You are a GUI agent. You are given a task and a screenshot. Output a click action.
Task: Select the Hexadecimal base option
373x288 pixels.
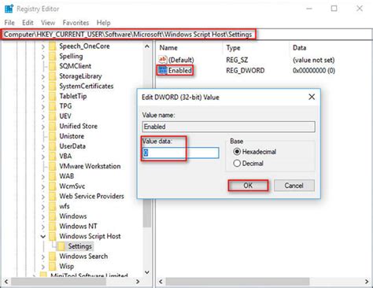[237, 152]
